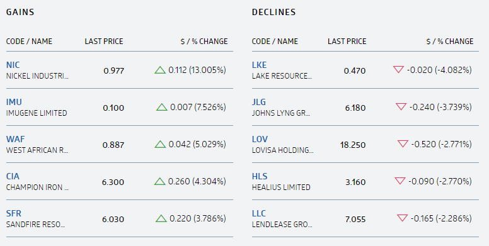This screenshot has height=246, width=489.
Task: Open the LOV Lovisa Holdings link
Action: [260, 139]
